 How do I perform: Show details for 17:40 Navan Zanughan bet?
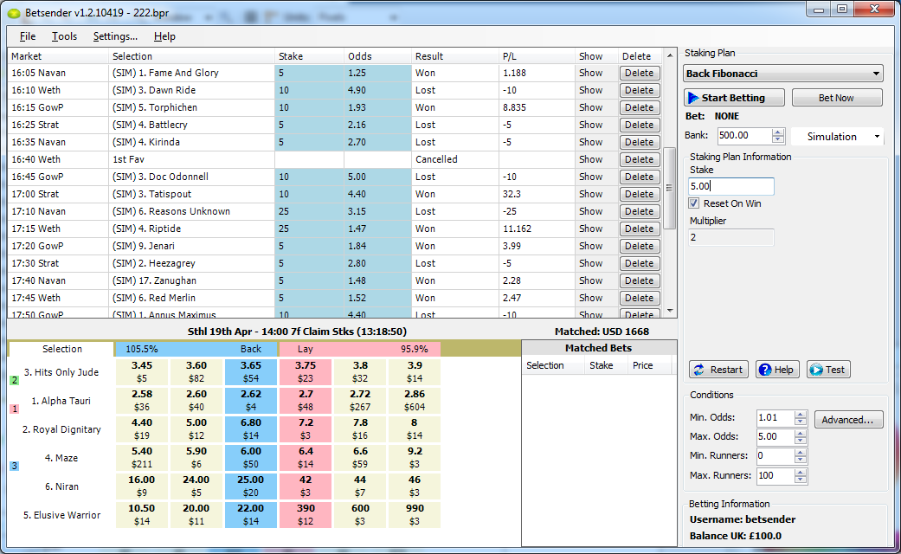point(590,280)
